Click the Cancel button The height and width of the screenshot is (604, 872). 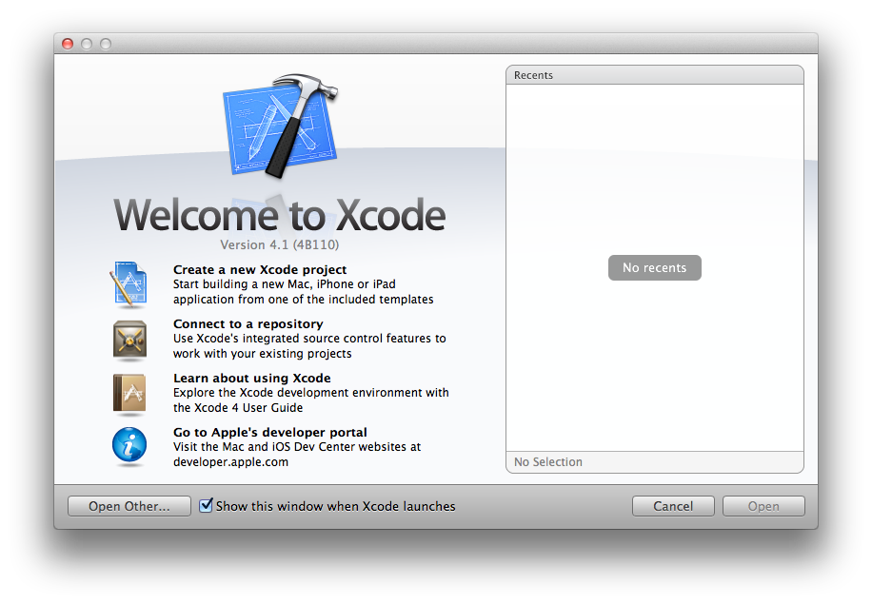pos(673,506)
